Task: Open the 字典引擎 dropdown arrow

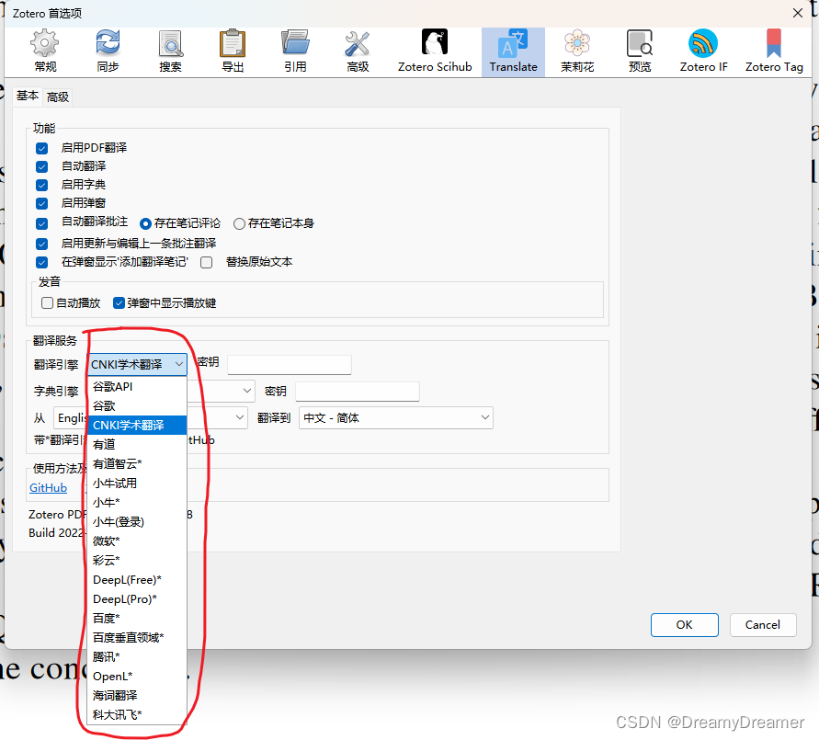Action: click(246, 391)
